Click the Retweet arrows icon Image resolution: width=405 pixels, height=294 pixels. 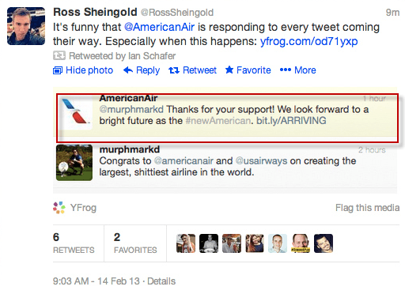(x=174, y=70)
